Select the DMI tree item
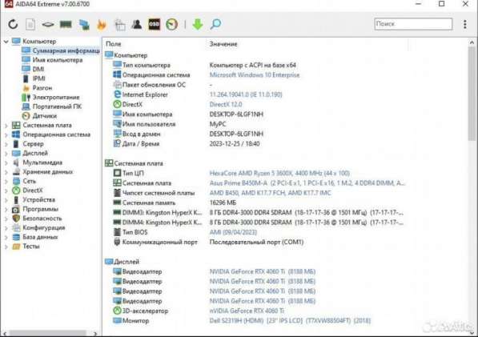478x337 pixels. 38,69
